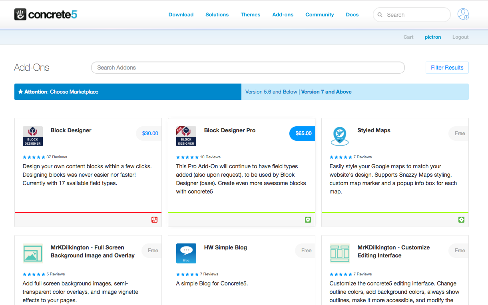Click the 'Add-Ons' page heading
The height and width of the screenshot is (305, 488).
coord(32,68)
